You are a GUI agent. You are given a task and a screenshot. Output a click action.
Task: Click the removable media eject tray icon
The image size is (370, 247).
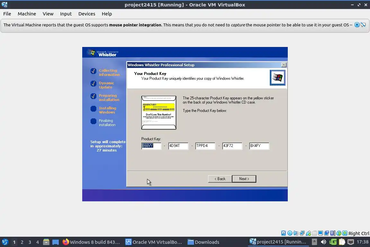coord(314,242)
